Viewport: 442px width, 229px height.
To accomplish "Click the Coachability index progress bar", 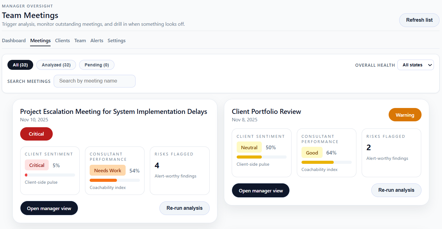I will coord(115,180).
